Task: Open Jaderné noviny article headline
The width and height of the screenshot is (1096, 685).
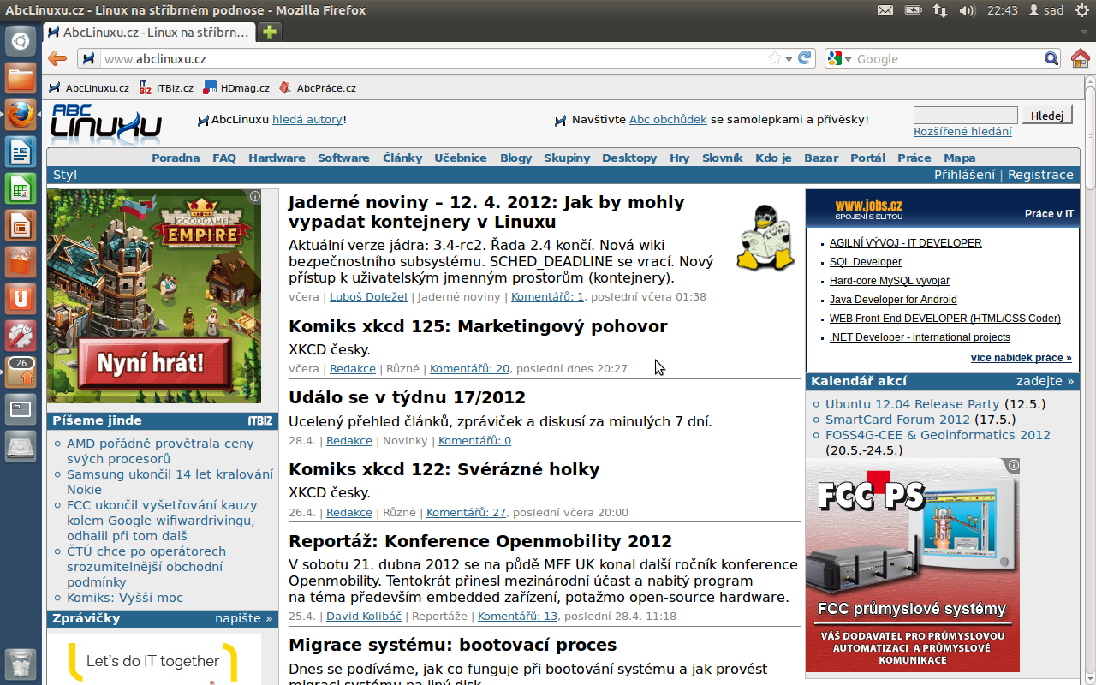Action: [x=486, y=212]
